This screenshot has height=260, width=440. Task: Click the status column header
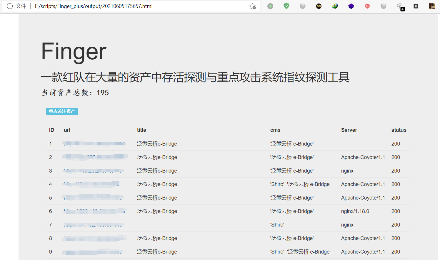(x=399, y=130)
